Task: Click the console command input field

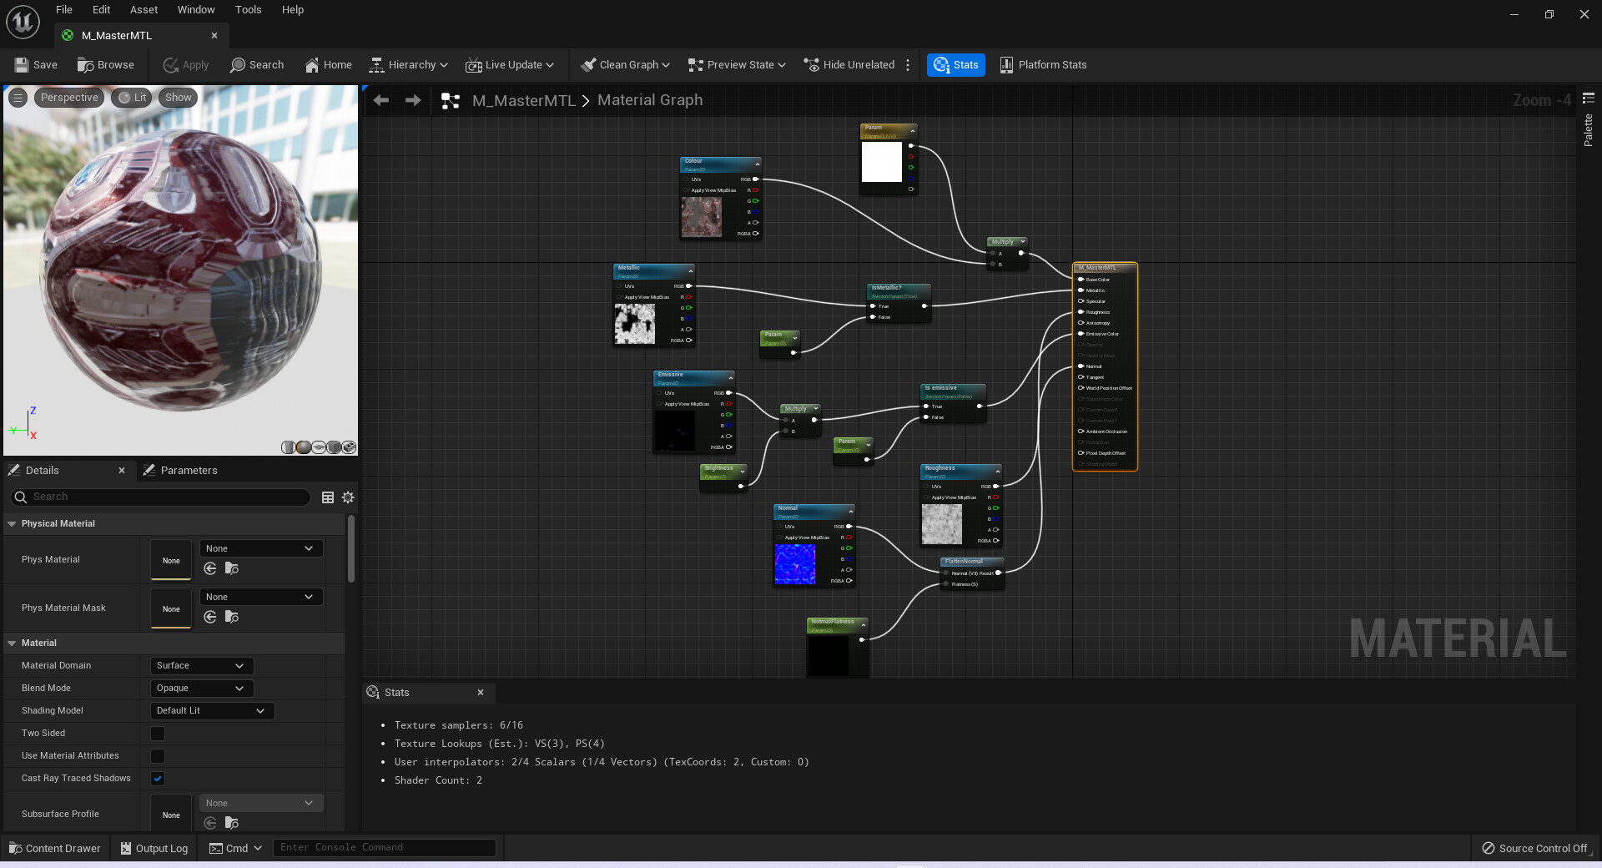Action: 384,847
